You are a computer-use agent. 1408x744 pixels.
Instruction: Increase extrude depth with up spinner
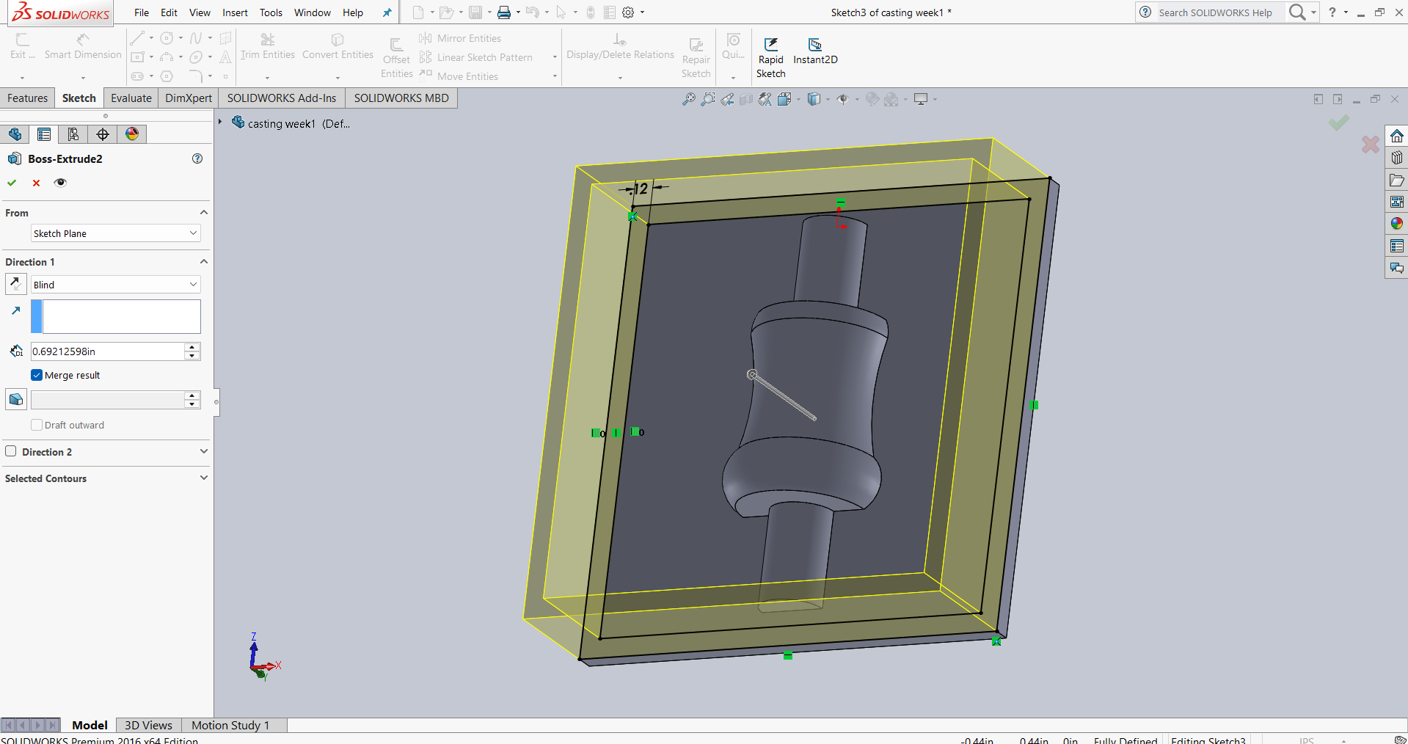pos(192,347)
